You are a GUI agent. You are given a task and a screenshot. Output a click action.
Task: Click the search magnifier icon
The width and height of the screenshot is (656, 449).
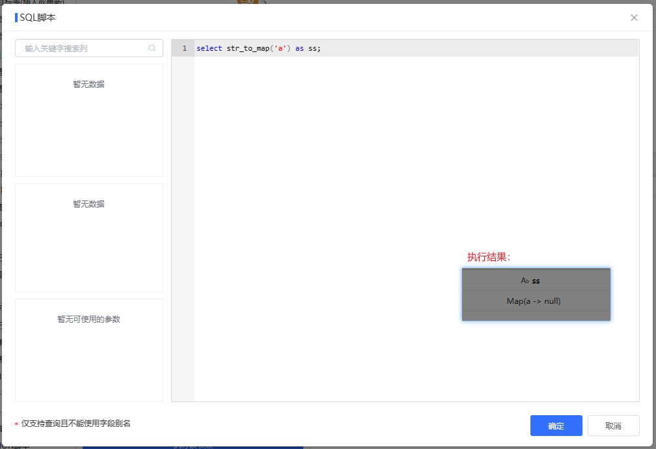[x=152, y=48]
